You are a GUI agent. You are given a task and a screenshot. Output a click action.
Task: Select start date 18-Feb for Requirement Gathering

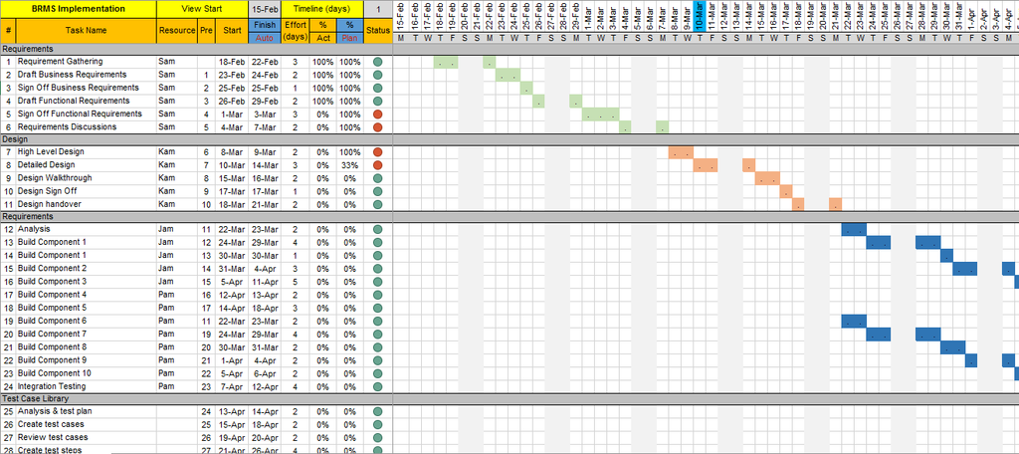[x=232, y=62]
